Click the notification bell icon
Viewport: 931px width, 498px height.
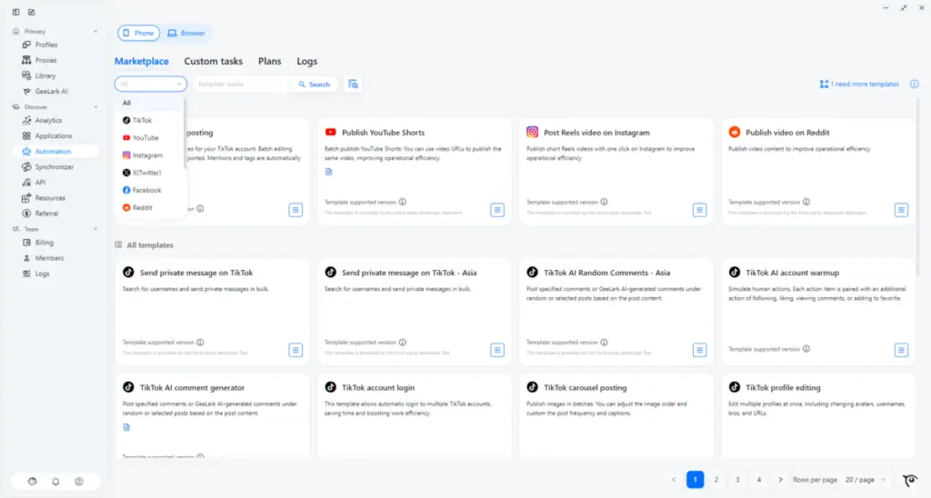[x=55, y=482]
